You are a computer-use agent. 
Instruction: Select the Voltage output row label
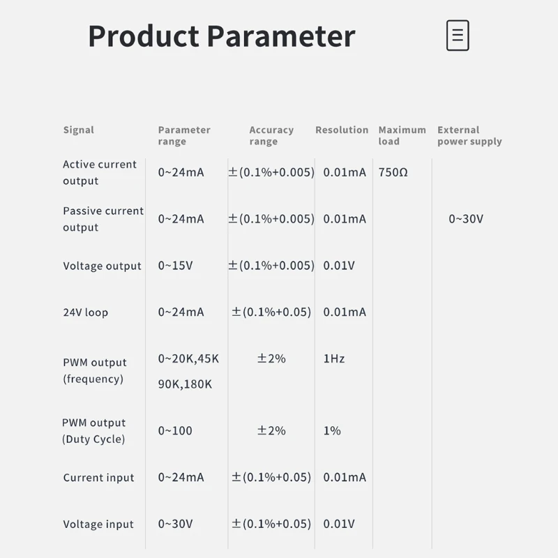(x=102, y=266)
